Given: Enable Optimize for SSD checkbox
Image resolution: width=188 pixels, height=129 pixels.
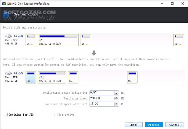Looking at the screenshot, I should [6, 115].
